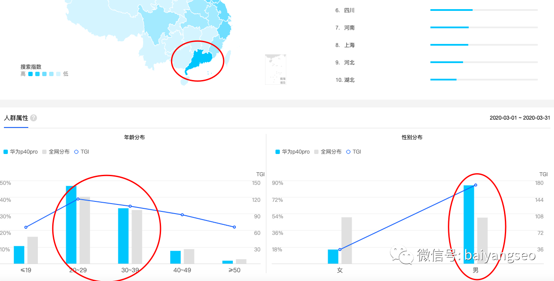554x281 pixels.
Task: Expand details for province 上海
Action: click(x=349, y=45)
